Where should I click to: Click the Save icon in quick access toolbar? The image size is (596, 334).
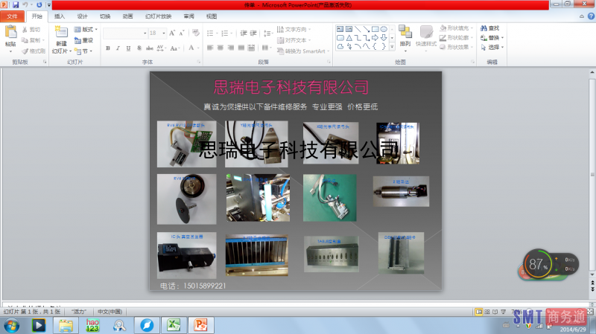click(x=16, y=5)
